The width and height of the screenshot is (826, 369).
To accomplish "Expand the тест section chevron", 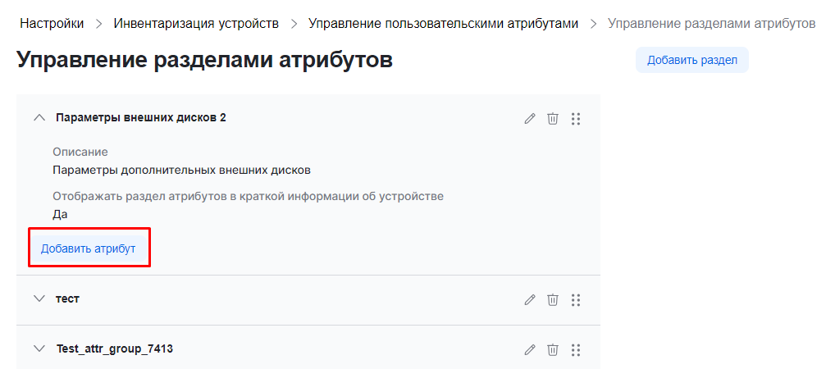I will (39, 299).
